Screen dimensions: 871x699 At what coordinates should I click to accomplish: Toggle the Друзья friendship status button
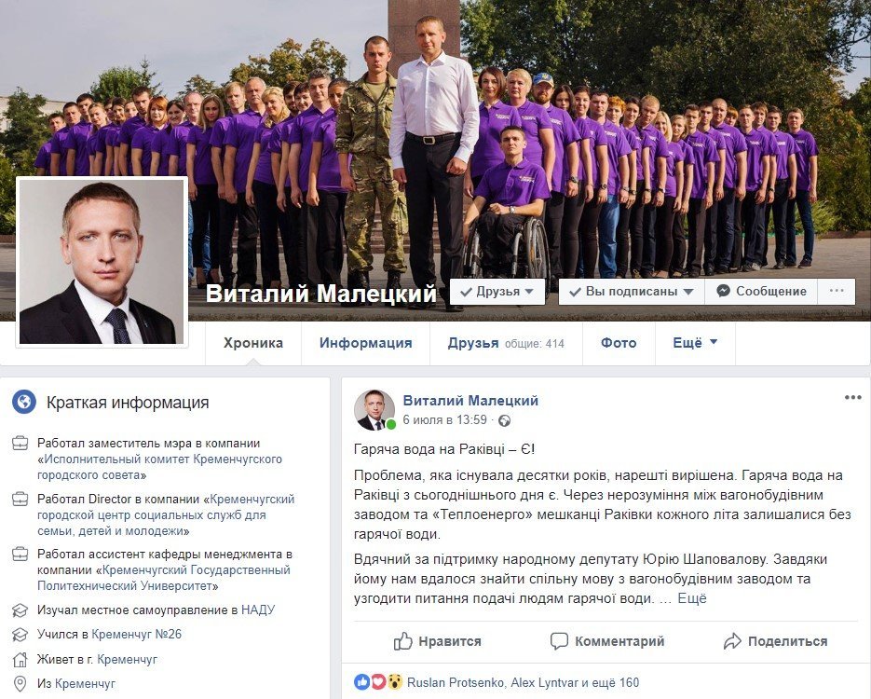click(x=497, y=291)
